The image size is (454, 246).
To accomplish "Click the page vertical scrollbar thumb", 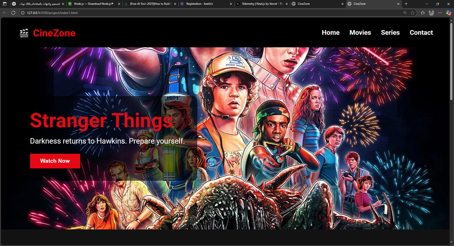I will (451, 62).
